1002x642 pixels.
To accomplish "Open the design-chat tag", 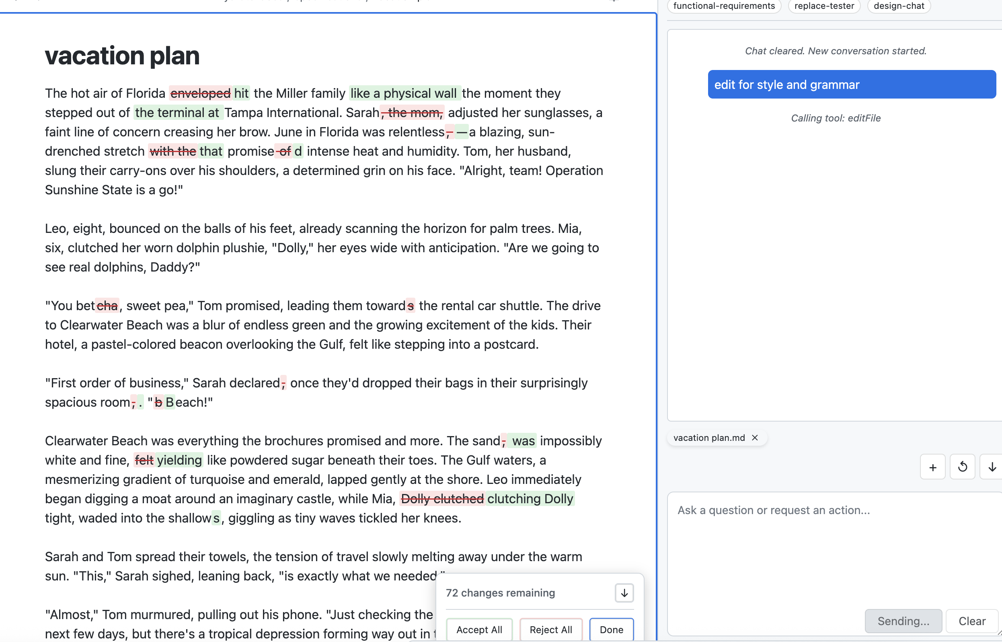I will click(x=898, y=6).
